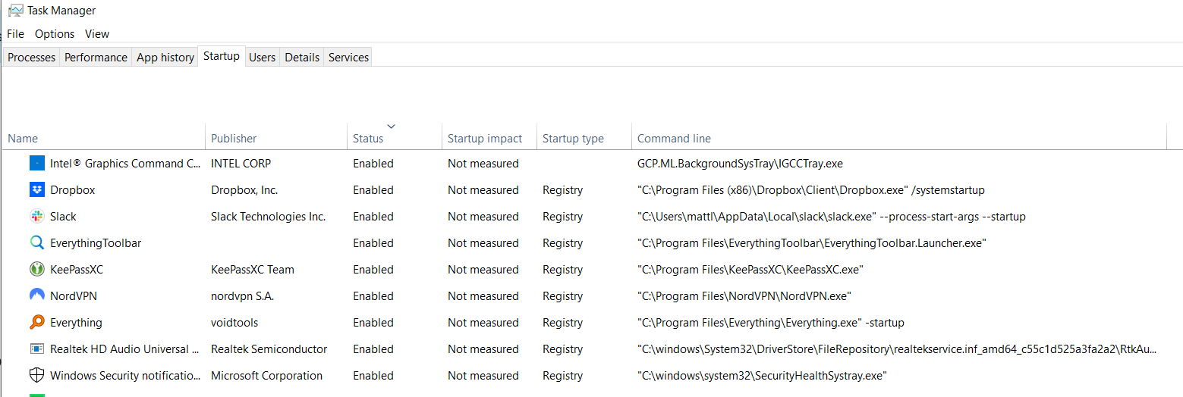Select the Intel Graphics Command Center icon
Screen dimensions: 1183x397
pyautogui.click(x=37, y=163)
